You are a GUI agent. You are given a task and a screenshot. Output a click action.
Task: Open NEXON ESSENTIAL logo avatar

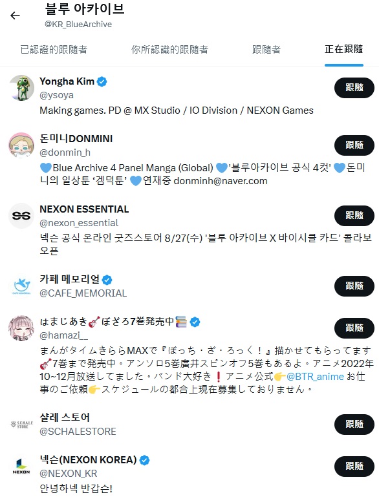[21, 216]
